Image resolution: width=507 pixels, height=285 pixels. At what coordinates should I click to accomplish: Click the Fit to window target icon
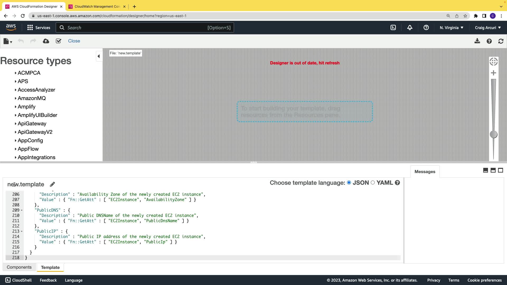pyautogui.click(x=493, y=61)
